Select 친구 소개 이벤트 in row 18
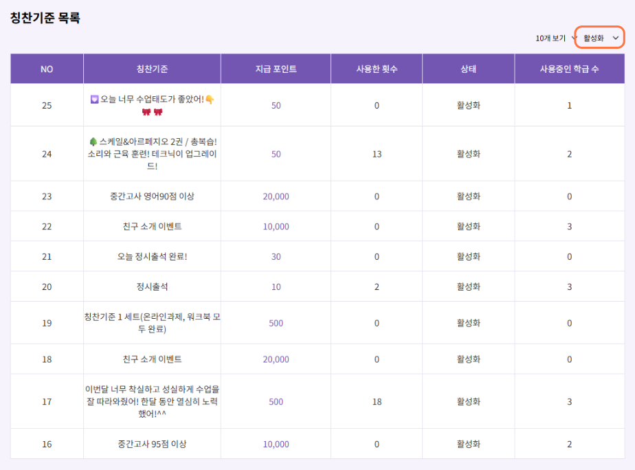 coord(152,359)
